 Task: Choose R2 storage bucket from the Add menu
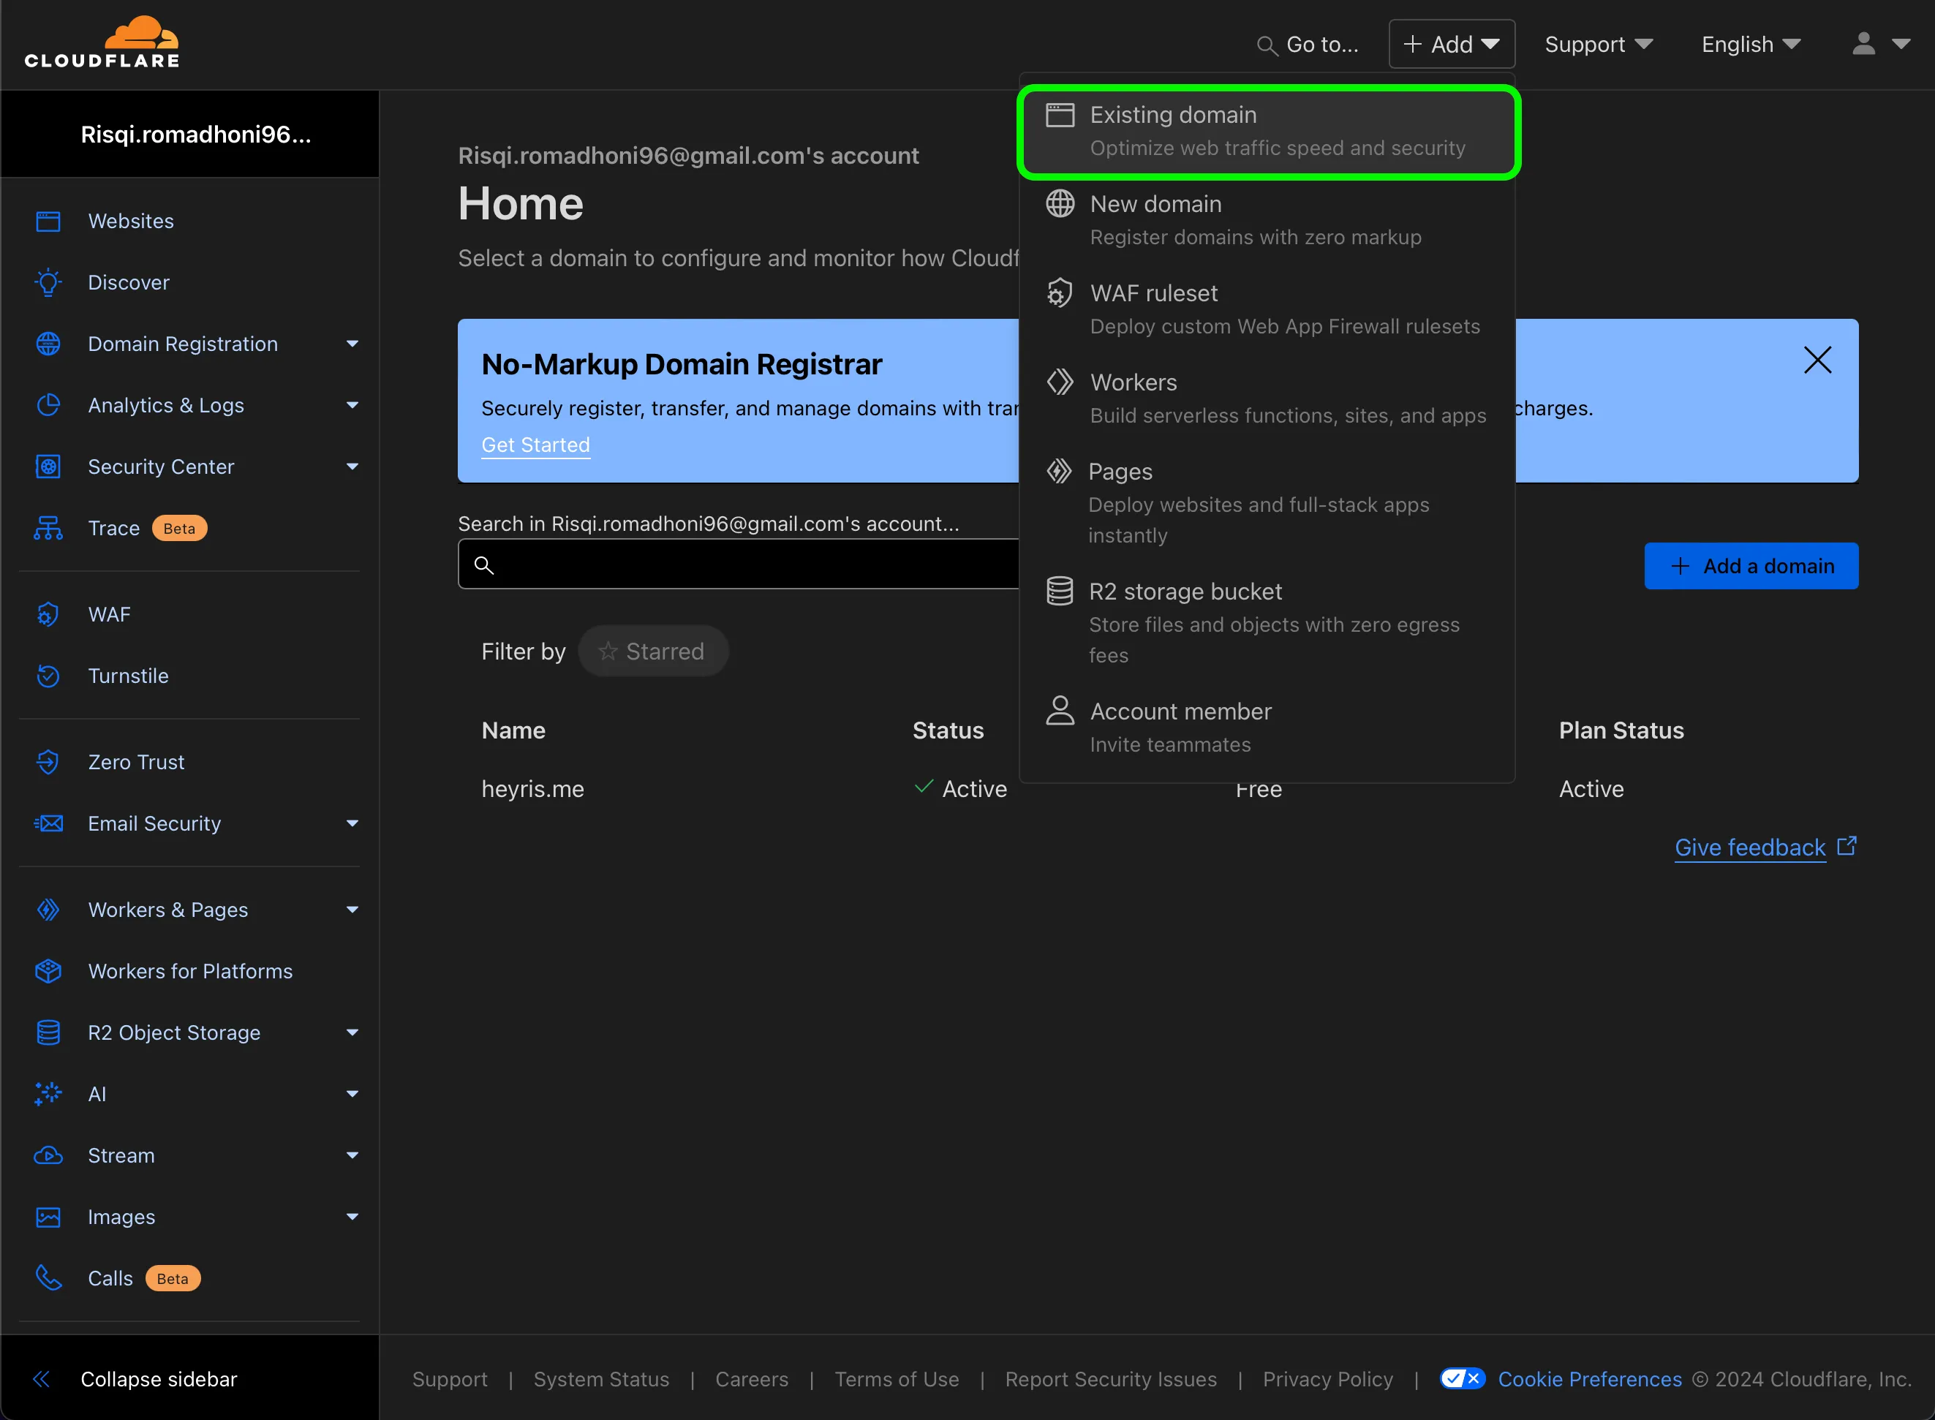pos(1185,591)
